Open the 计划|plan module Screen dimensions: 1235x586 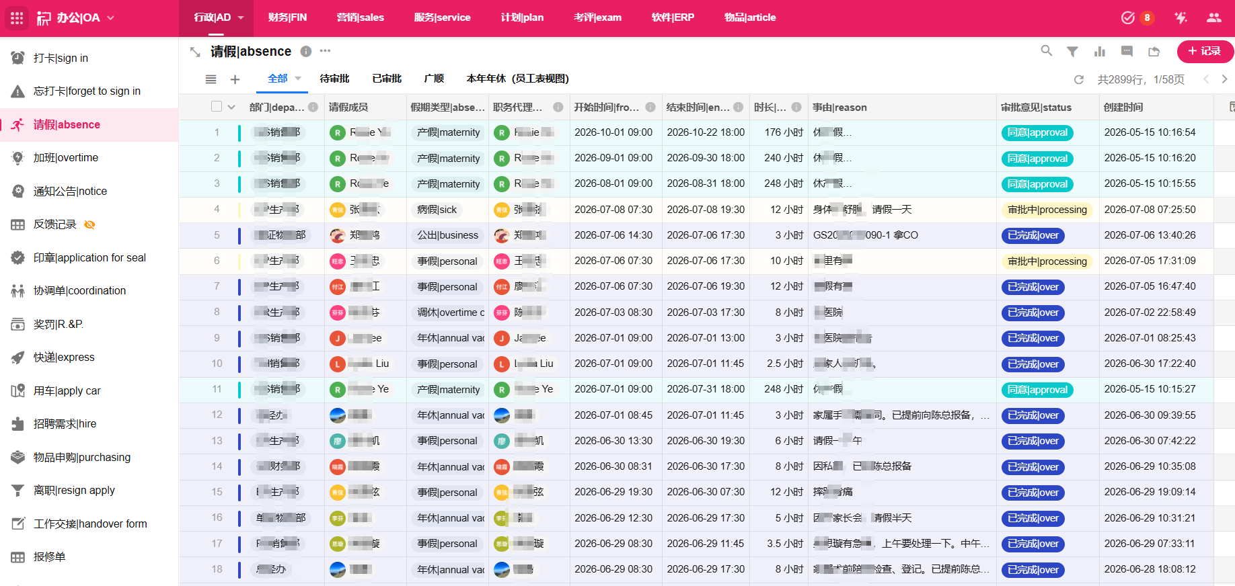pyautogui.click(x=522, y=17)
